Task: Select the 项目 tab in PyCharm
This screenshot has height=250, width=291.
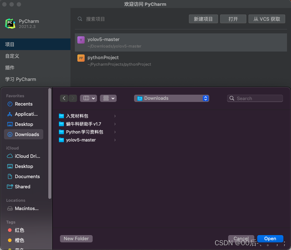Action: tap(35, 44)
